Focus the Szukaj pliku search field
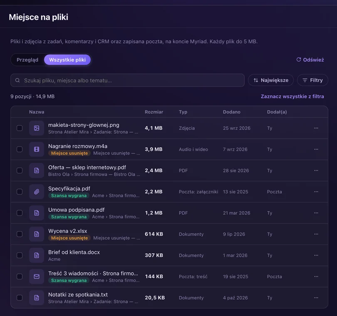337x316 pixels. (127, 80)
